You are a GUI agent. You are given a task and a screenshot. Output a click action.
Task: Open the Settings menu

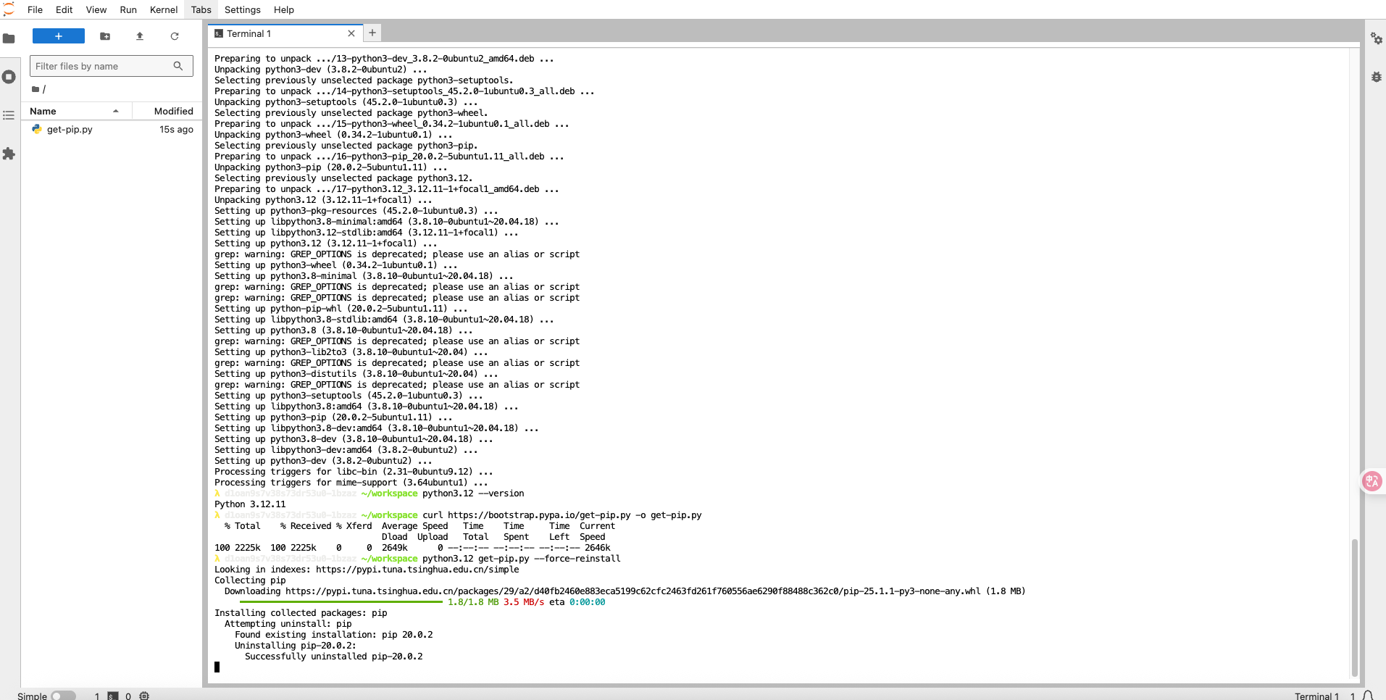[x=242, y=9]
